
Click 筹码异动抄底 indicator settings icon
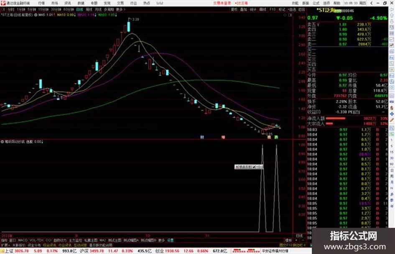coord(3,141)
